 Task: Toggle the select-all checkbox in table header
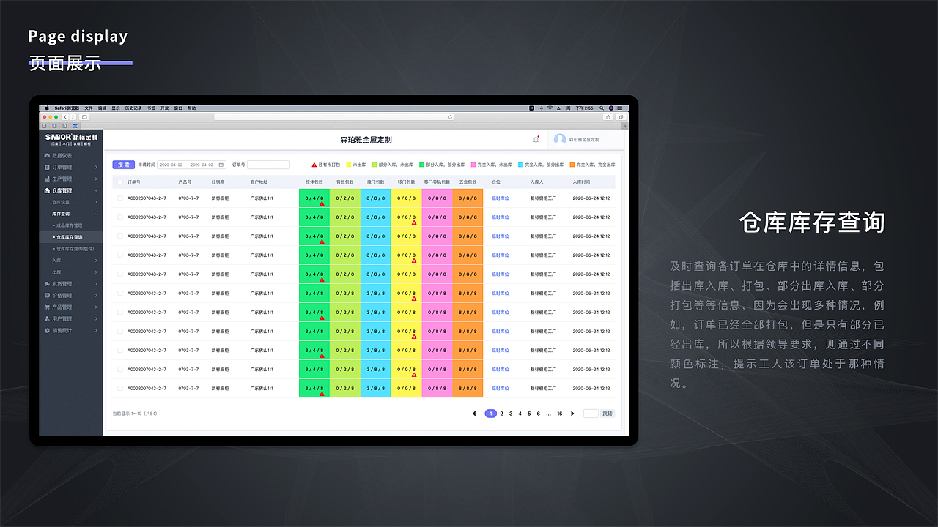click(x=119, y=182)
